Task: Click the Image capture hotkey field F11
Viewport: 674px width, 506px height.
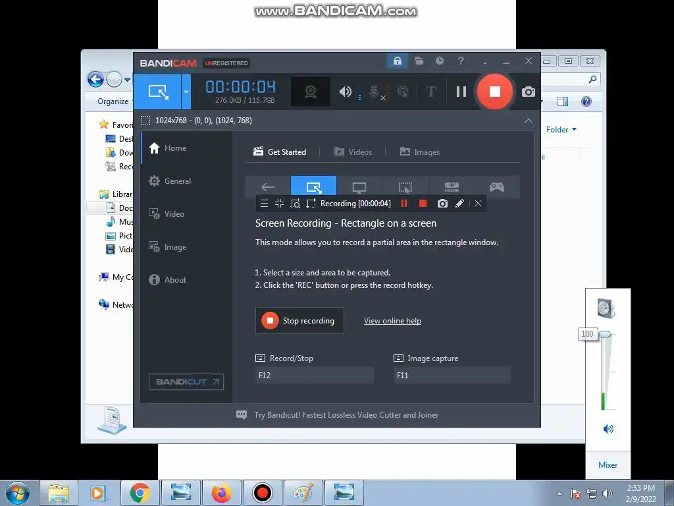Action: (x=452, y=375)
